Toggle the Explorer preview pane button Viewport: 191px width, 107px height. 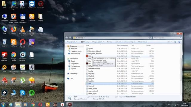click(175, 42)
